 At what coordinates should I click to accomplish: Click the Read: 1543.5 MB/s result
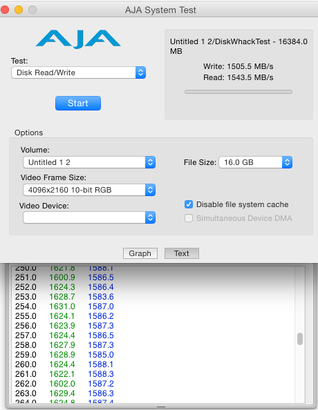(238, 77)
